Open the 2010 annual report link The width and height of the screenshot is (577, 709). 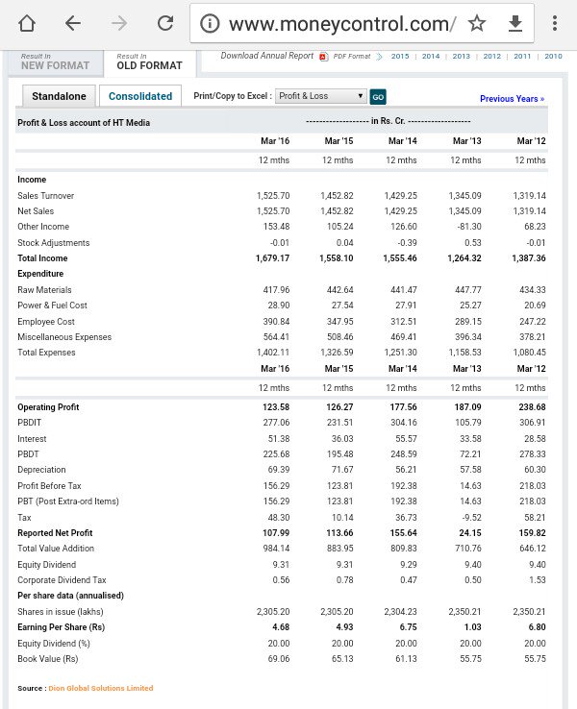553,56
